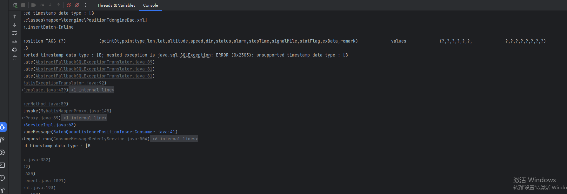Rerun the debug session
567x194 pixels.
pyautogui.click(x=15, y=5)
